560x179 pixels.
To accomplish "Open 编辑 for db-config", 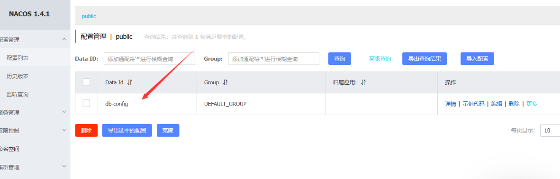I will (497, 104).
